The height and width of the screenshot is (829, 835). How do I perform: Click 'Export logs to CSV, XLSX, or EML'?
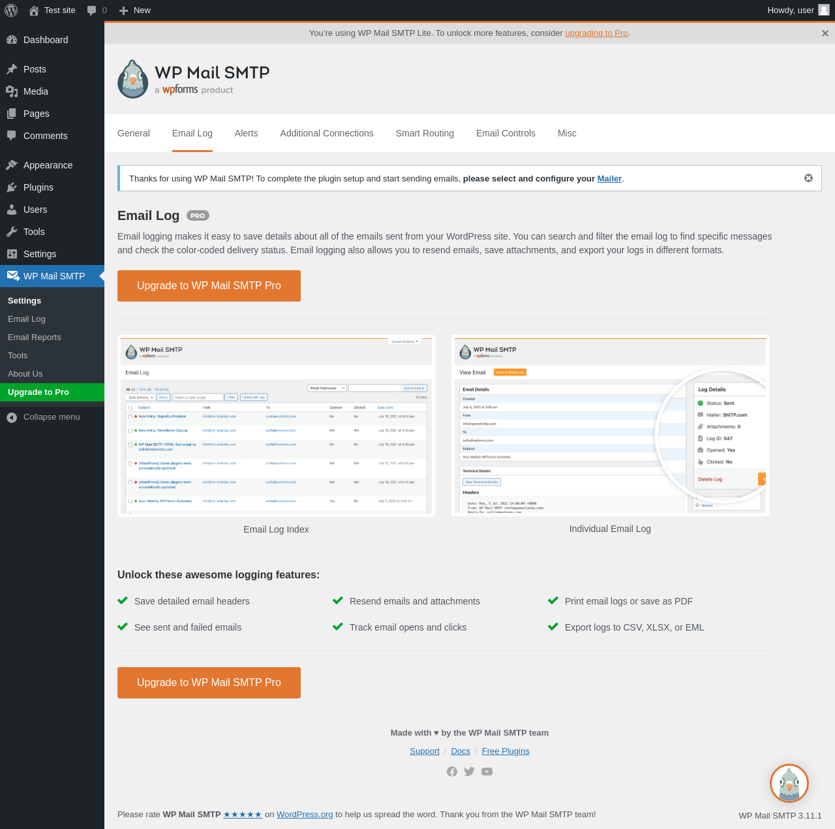[635, 627]
